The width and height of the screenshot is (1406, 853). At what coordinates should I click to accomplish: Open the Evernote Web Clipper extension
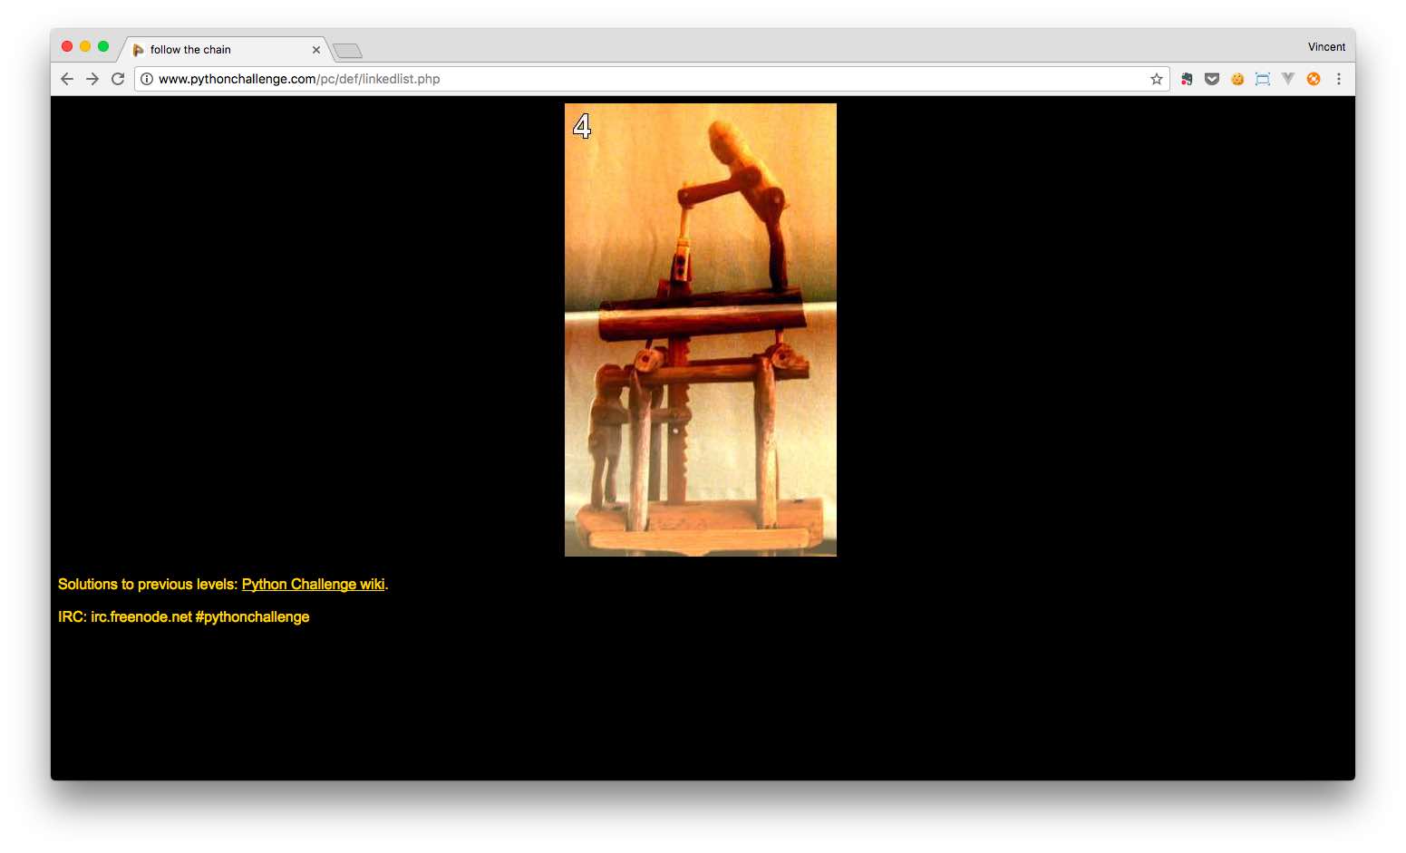coord(1187,79)
